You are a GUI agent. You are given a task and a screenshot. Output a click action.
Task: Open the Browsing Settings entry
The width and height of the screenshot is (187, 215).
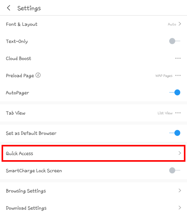click(26, 191)
